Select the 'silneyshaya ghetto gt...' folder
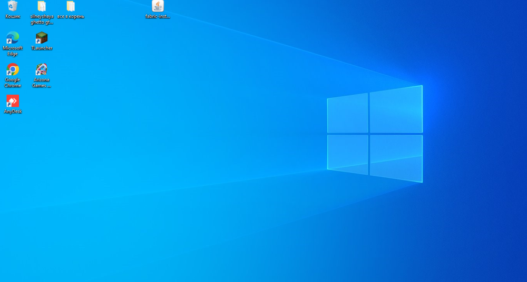The height and width of the screenshot is (282, 527). click(x=42, y=6)
